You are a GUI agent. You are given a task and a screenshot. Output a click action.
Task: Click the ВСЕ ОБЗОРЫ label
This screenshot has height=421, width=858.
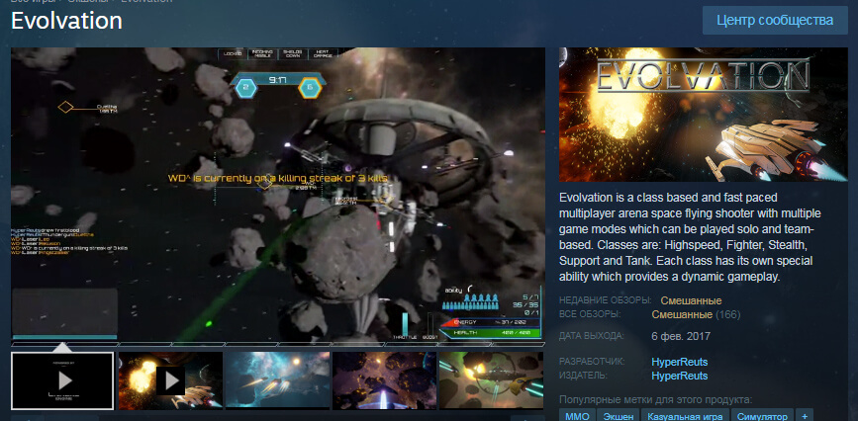point(590,314)
